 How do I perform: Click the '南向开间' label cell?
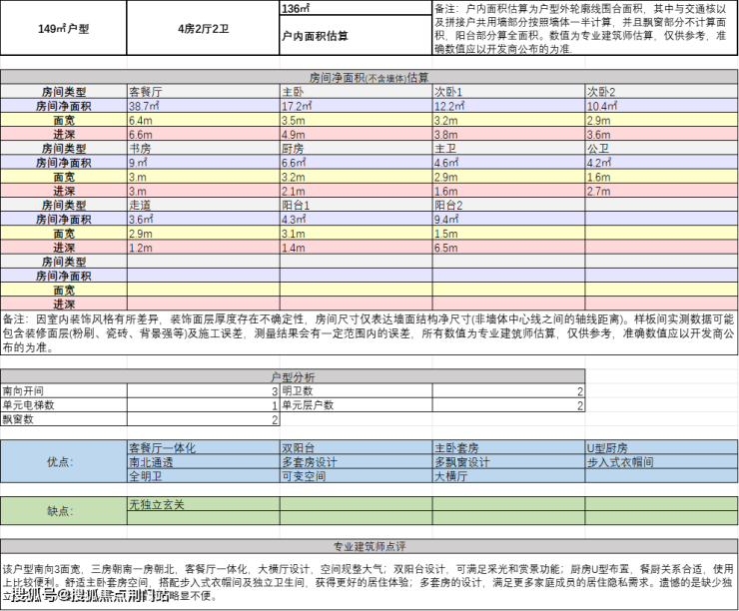tap(64, 390)
